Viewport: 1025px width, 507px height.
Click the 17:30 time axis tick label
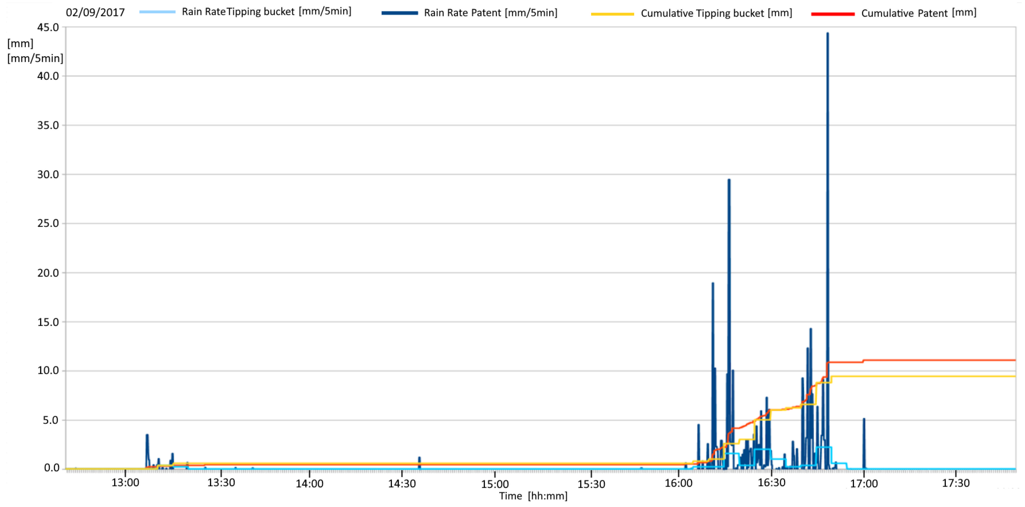955,483
